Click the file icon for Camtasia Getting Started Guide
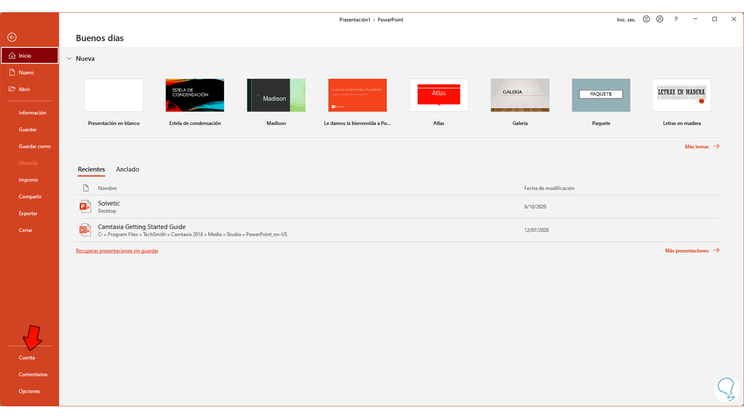This screenshot has width=744, height=419. click(x=85, y=230)
